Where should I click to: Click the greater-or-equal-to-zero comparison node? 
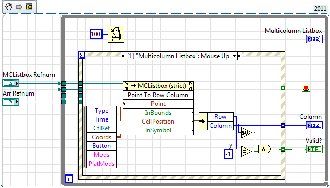pos(246,133)
